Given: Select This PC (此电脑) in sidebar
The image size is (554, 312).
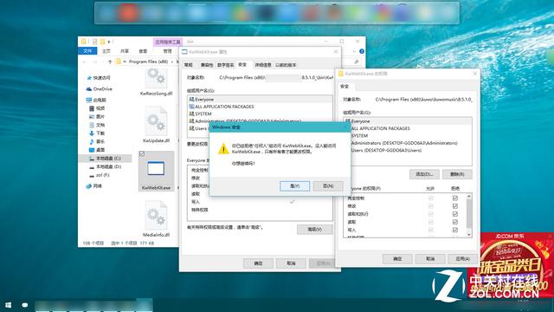Looking at the screenshot, I should point(96,101).
